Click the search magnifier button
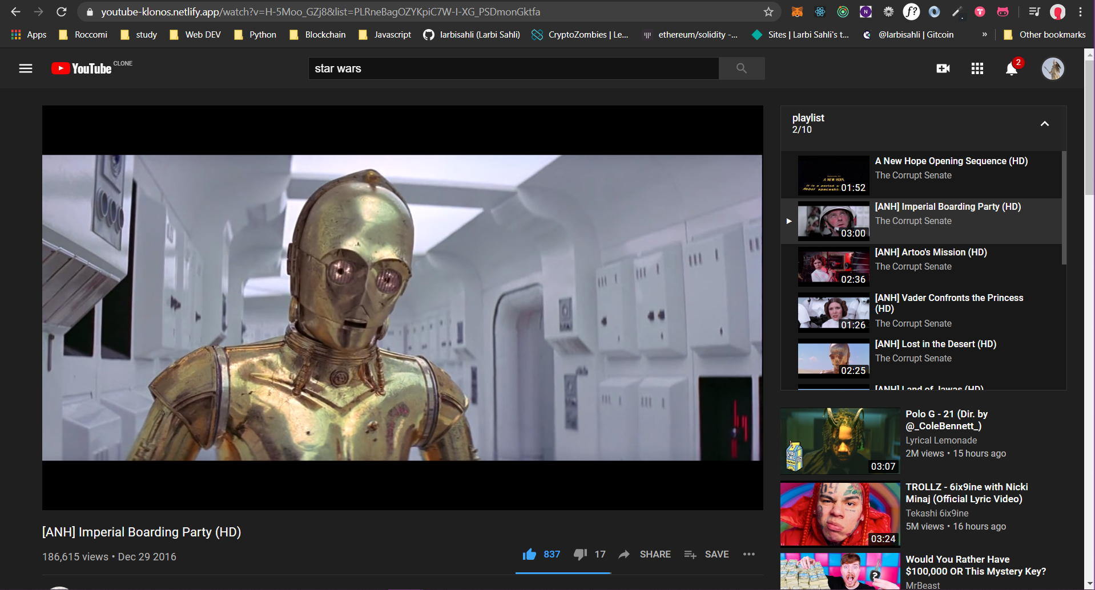Viewport: 1095px width, 590px height. point(742,68)
